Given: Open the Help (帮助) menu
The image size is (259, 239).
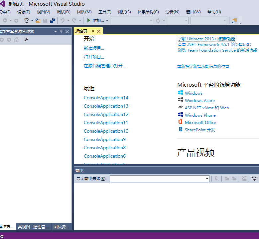Looking at the screenshot, I should point(214,12).
